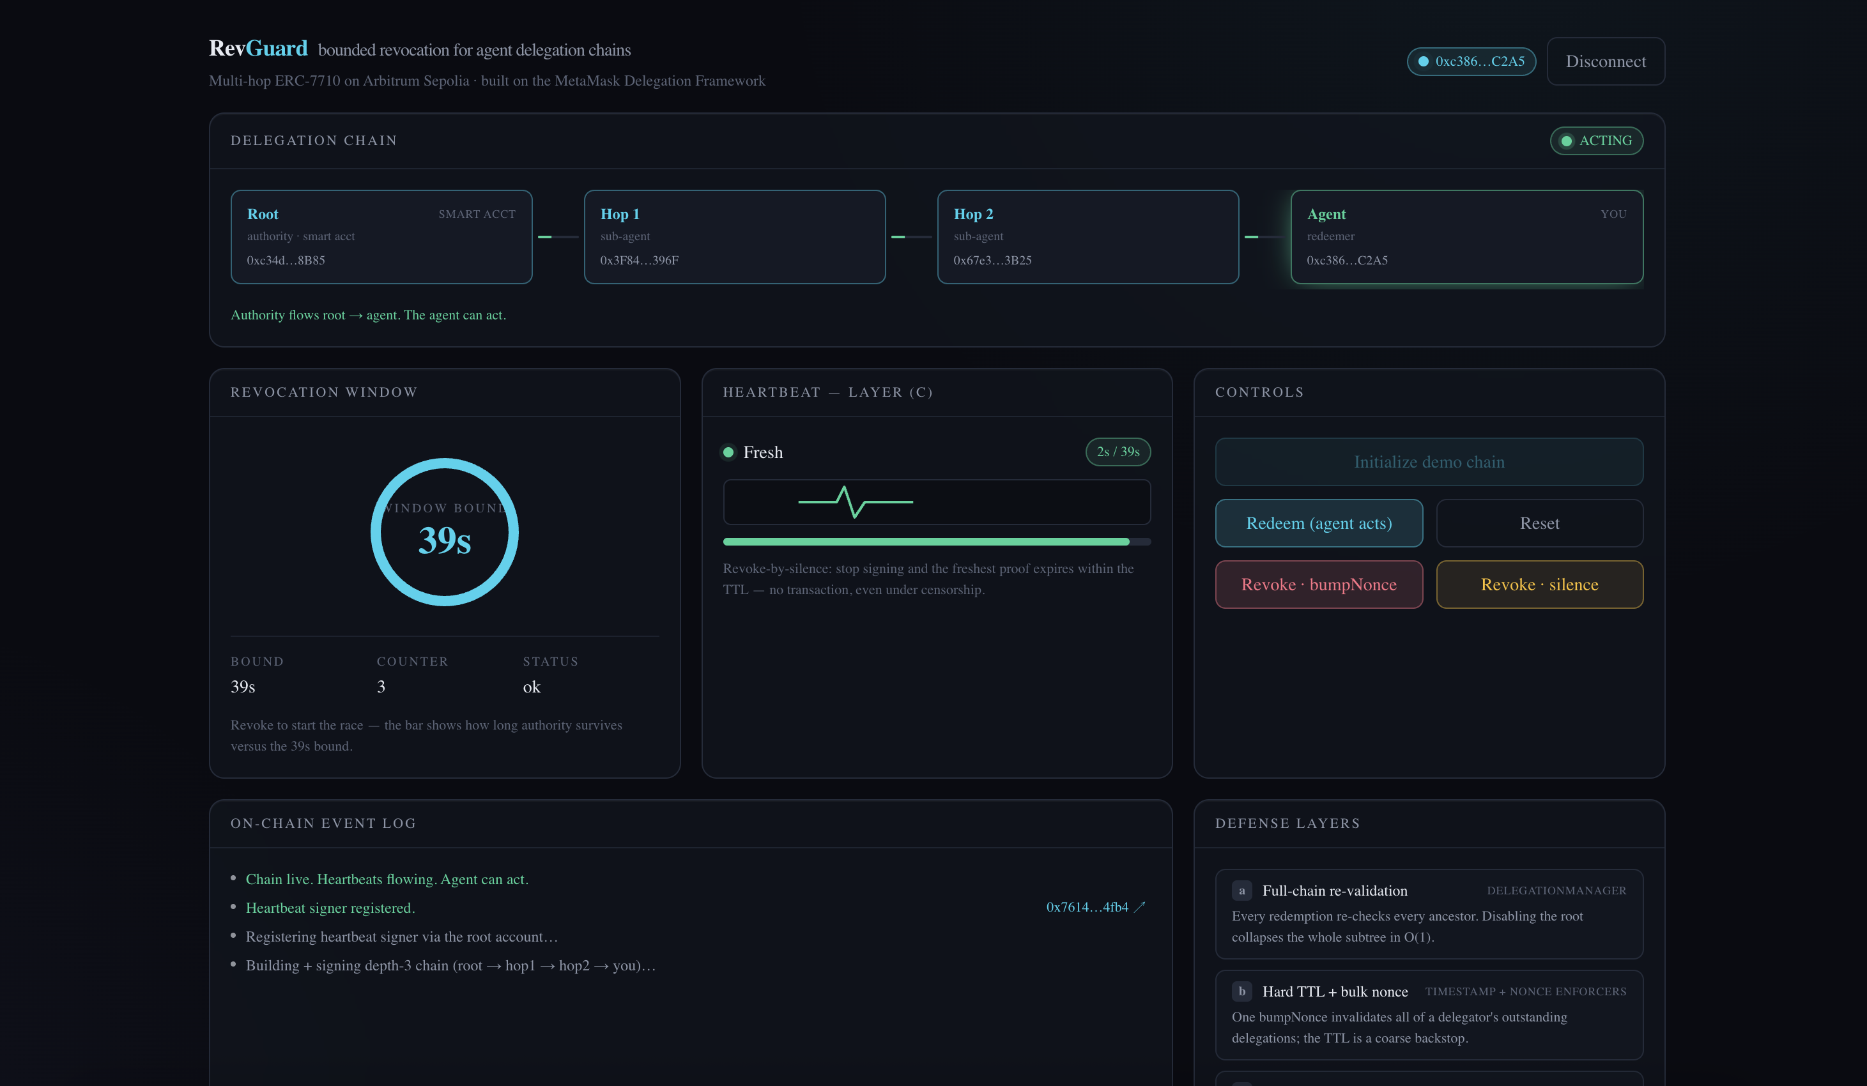The height and width of the screenshot is (1086, 1867).
Task: Click the Hop 1 address 0x3F84…396F
Action: pos(640,260)
